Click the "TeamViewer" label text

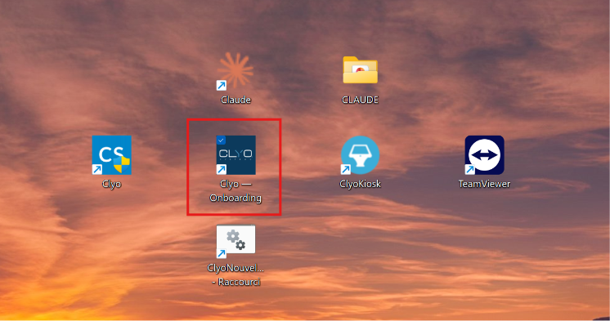coord(484,184)
